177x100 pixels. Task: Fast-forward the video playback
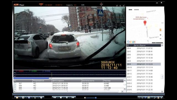coord(73,97)
